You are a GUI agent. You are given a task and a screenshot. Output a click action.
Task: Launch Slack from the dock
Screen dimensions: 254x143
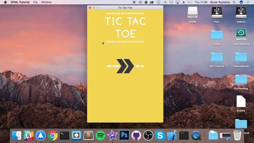[29, 135]
